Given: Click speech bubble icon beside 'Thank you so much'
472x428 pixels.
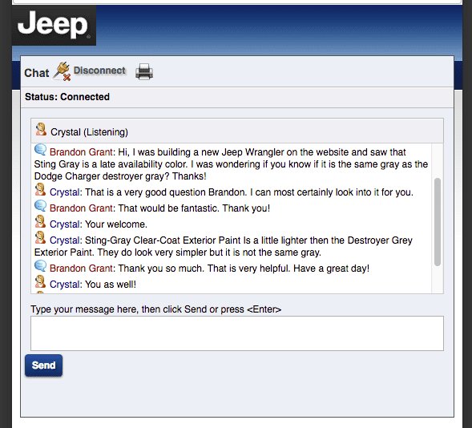Looking at the screenshot, I should pos(40,266).
